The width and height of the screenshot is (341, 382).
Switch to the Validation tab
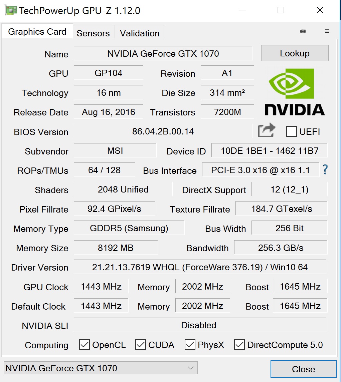(x=140, y=33)
